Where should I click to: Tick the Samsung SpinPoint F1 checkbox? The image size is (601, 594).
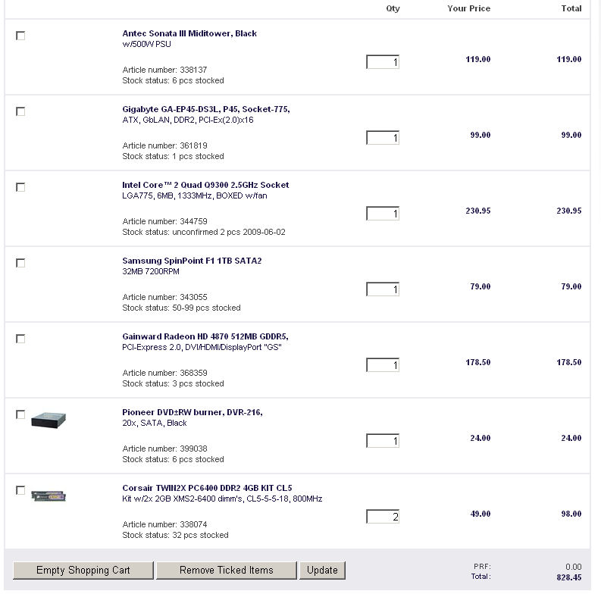click(20, 263)
